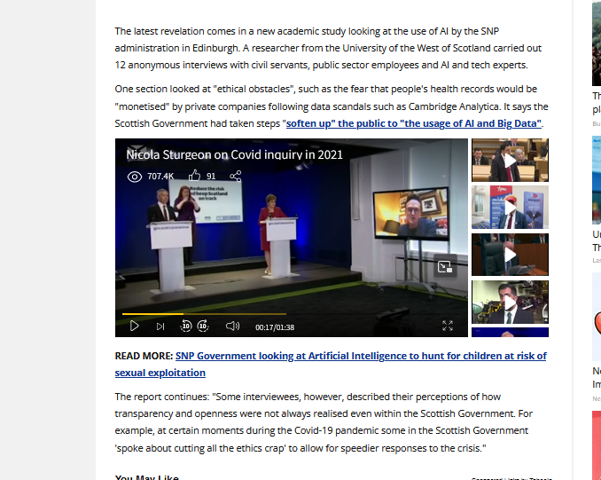Mute the video volume
Viewport: 601px width, 480px height.
tap(232, 327)
